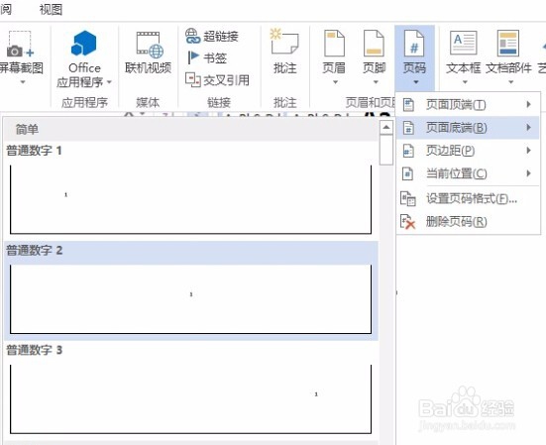Viewport: 546px width, 445px height.
Task: Open 设置页码格式(F)... dialog entry
Action: point(469,199)
